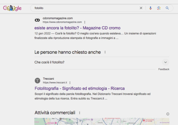Viewport: 178px width, 125px height.
Task: Click the Feedback link
Action: pyautogui.click(x=164, y=69)
